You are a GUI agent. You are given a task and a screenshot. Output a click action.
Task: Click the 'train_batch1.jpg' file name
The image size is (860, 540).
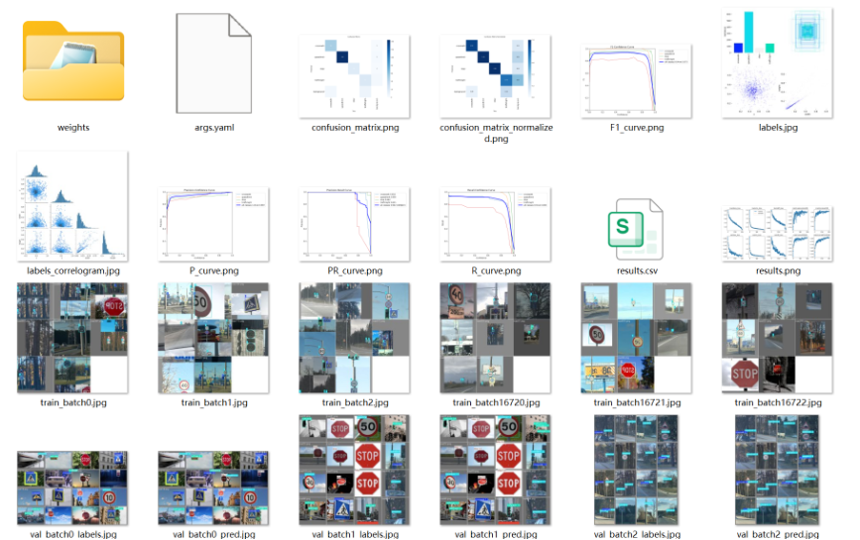click(x=214, y=402)
